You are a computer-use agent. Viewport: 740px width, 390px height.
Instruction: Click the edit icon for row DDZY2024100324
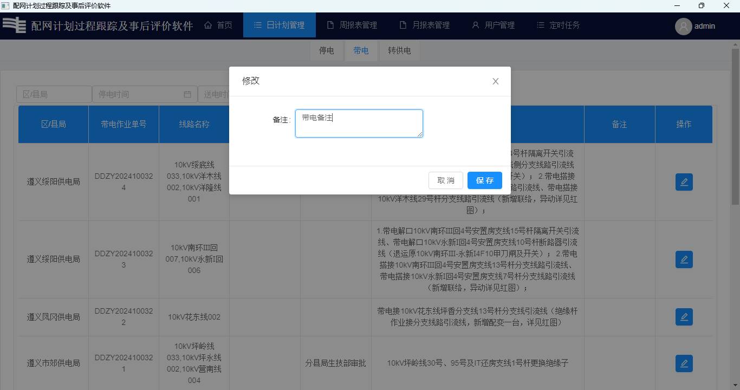(x=684, y=182)
